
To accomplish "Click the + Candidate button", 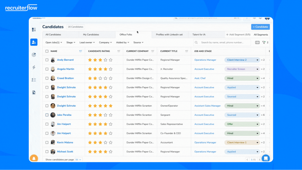I will pos(260,27).
